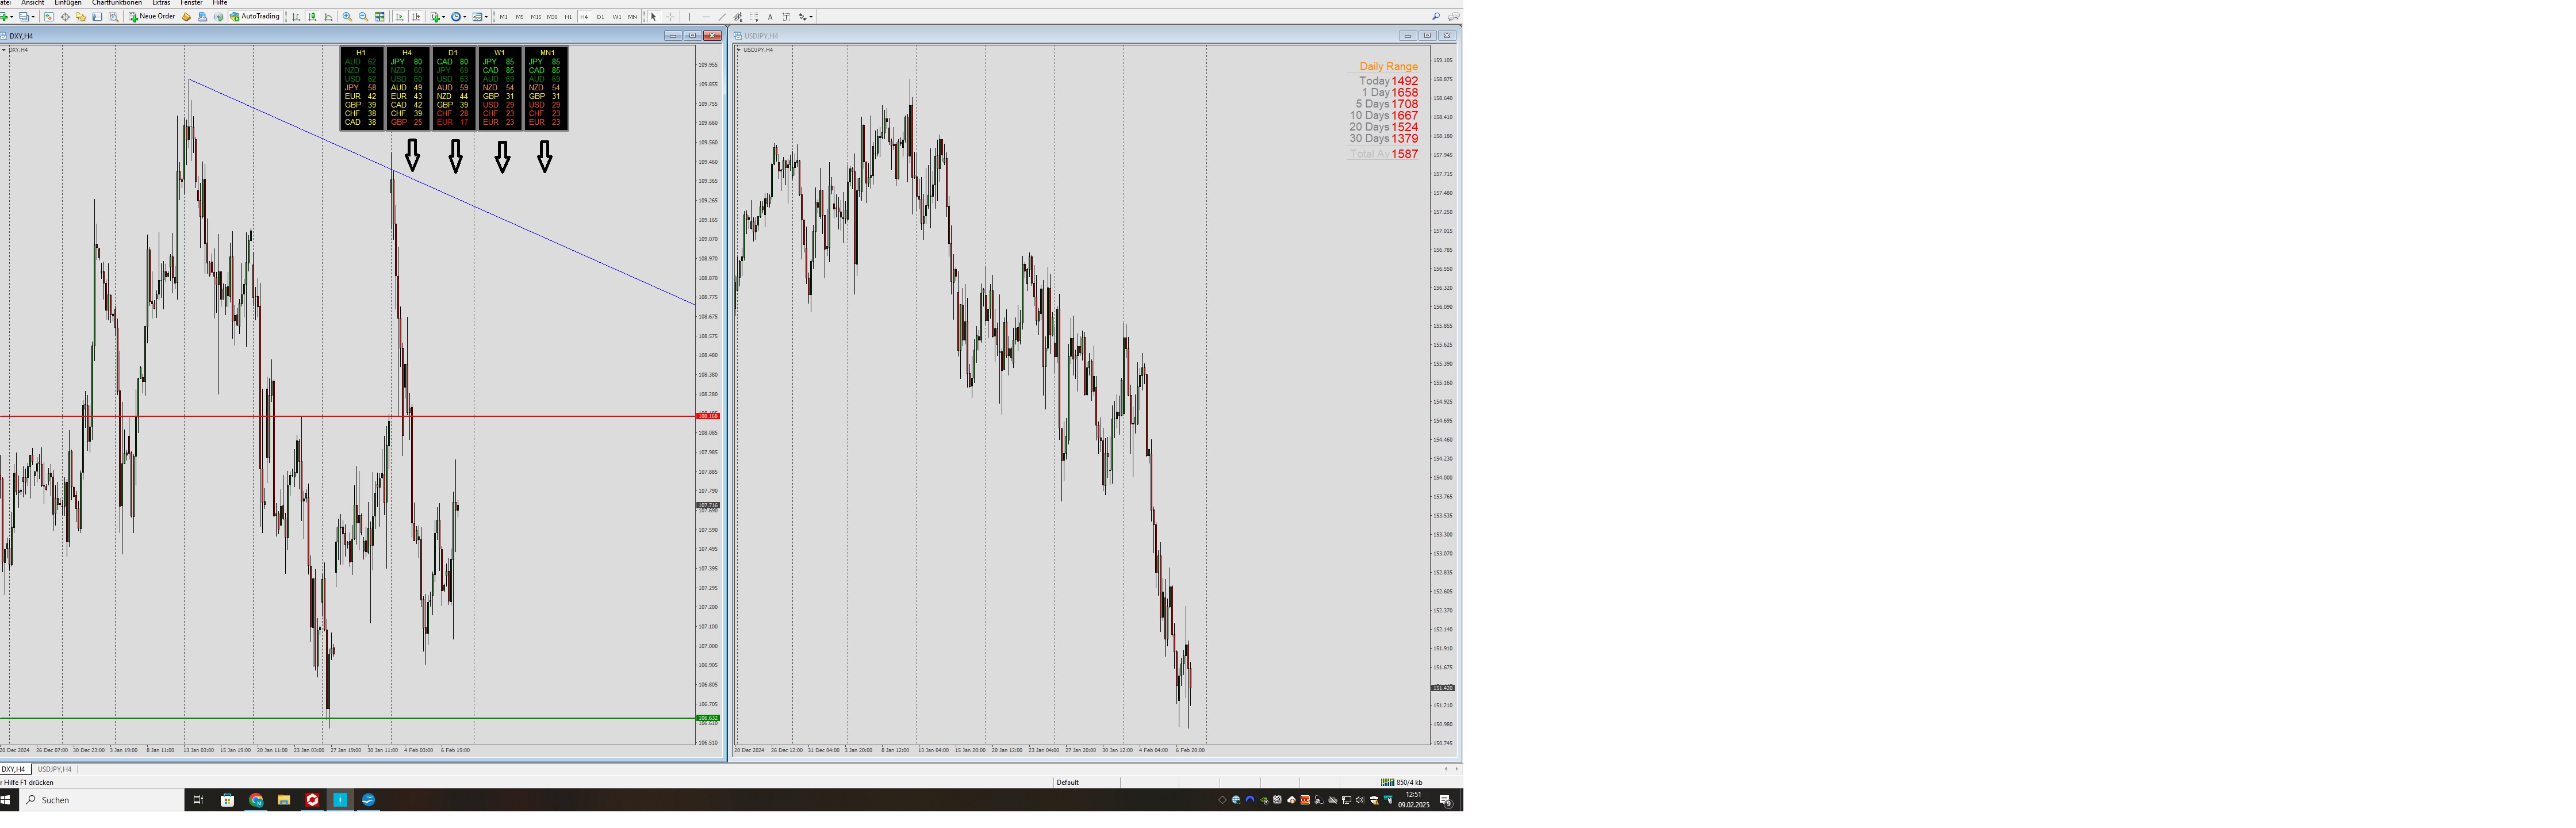2576x828 pixels.
Task: Select the Fibonacci retracement tool
Action: (x=754, y=17)
